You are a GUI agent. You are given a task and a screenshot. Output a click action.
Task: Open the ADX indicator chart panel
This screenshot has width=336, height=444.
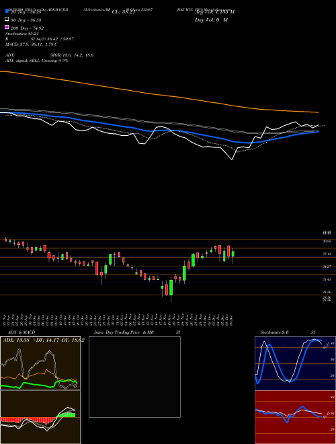click(40, 363)
